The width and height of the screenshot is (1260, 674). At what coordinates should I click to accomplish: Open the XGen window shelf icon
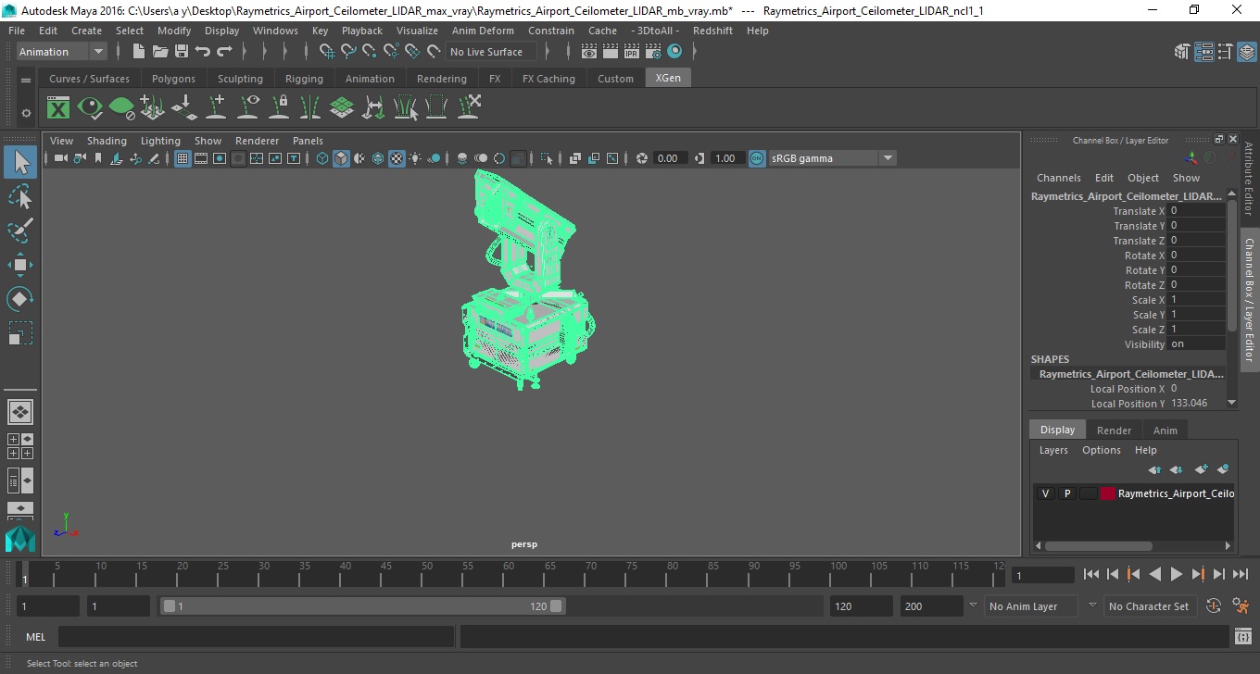click(58, 107)
